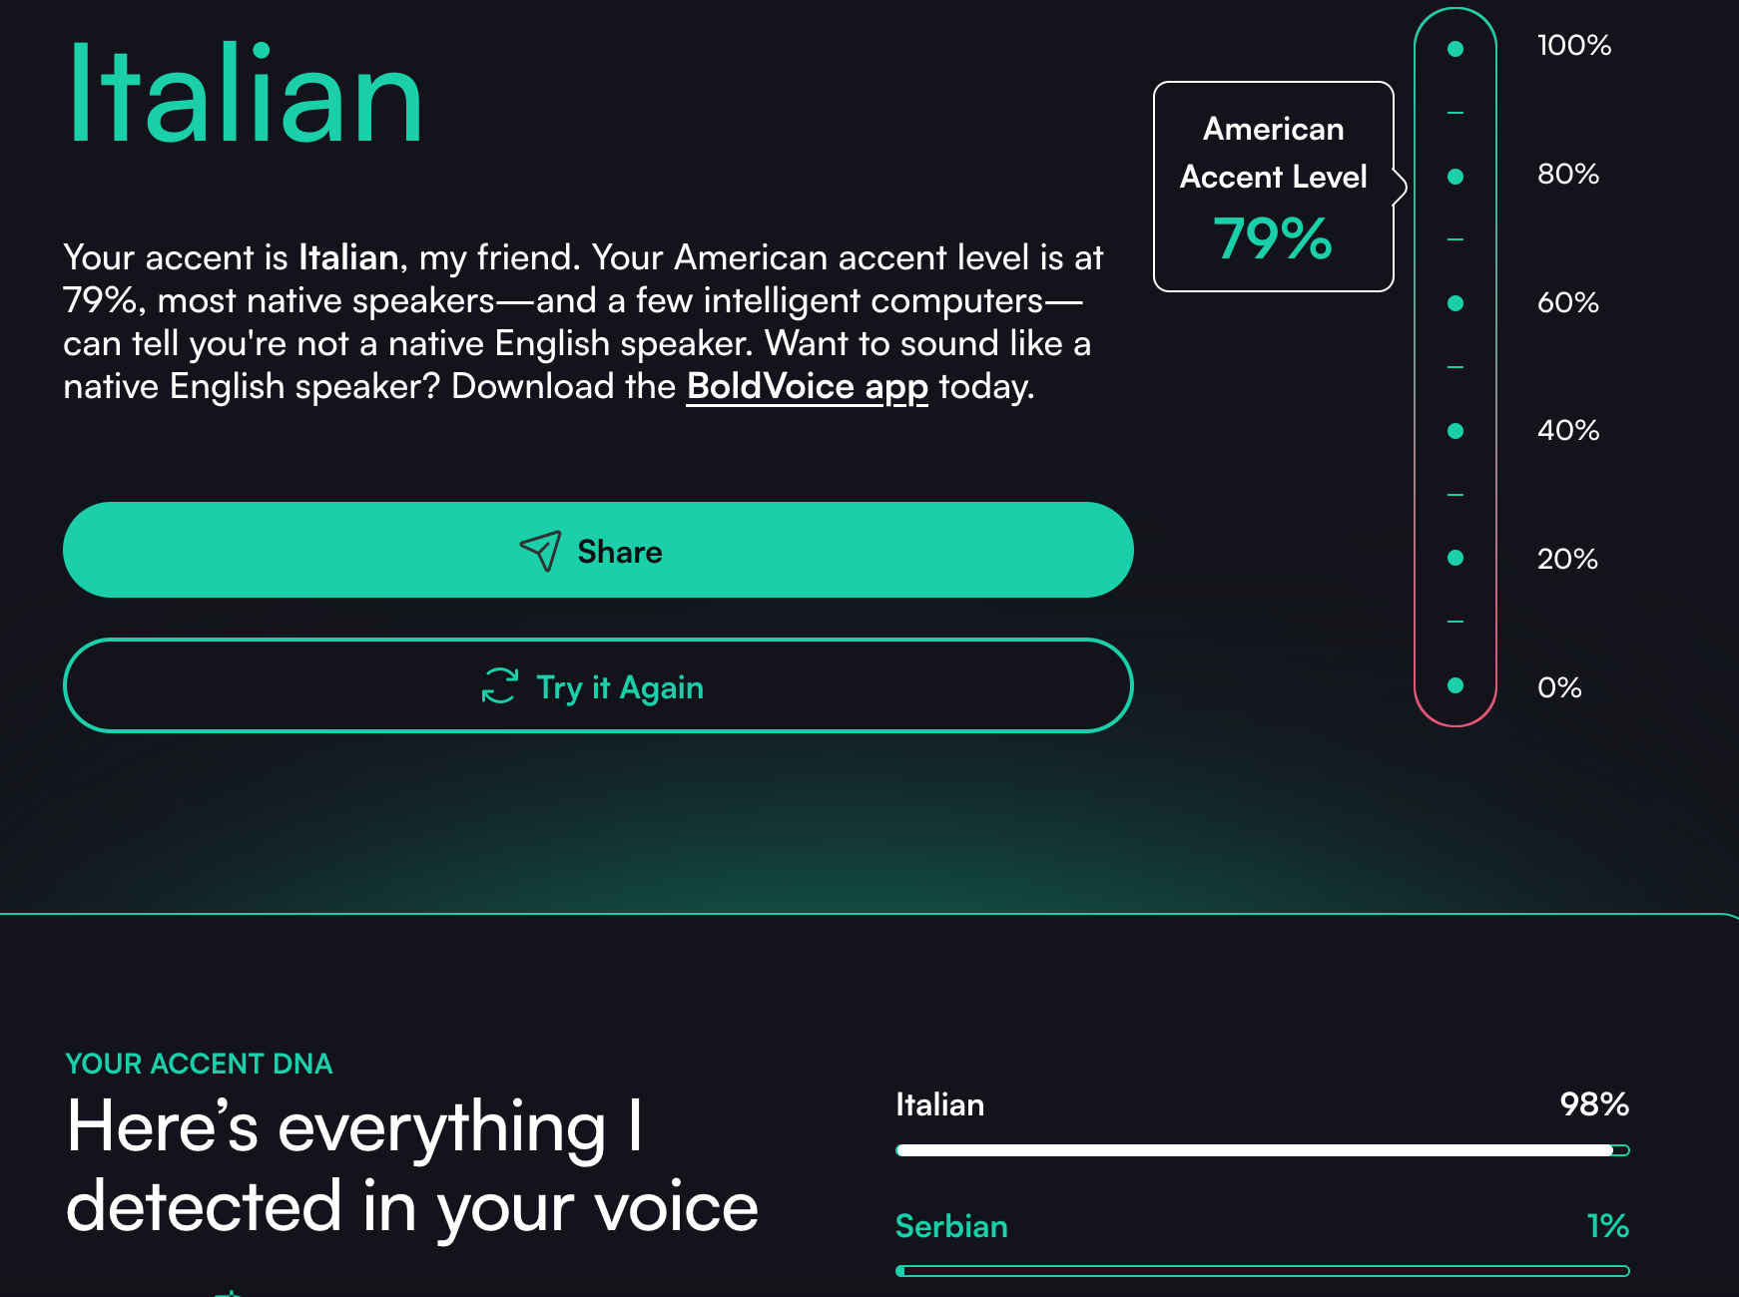The height and width of the screenshot is (1297, 1739).
Task: Click the YOUR ACCENT DNA heading
Action: pyautogui.click(x=199, y=1064)
